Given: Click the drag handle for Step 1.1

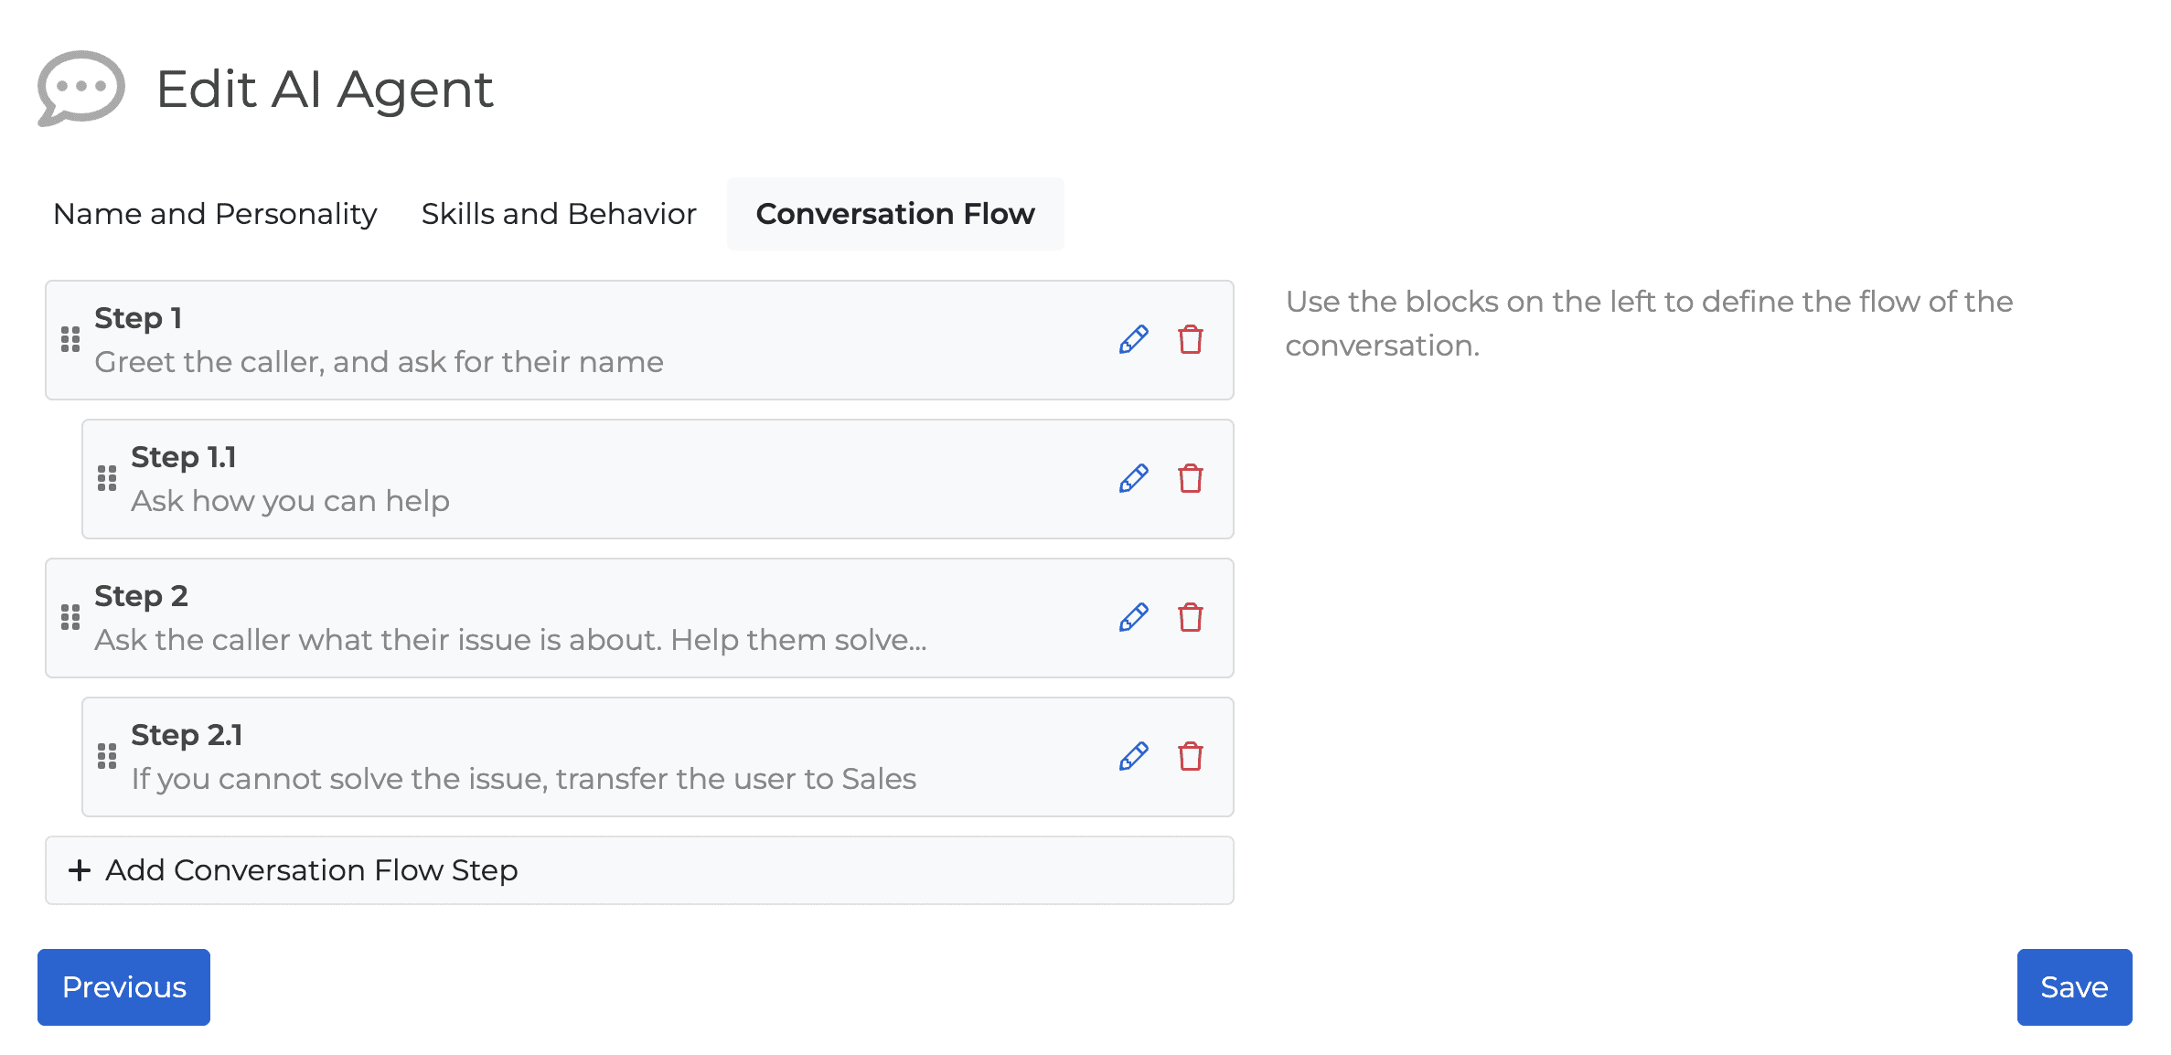Looking at the screenshot, I should (107, 479).
